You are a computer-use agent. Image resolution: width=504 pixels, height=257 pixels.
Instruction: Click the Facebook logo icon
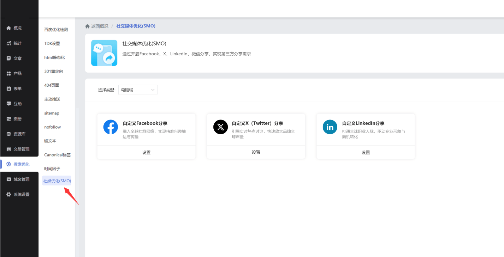(x=111, y=127)
